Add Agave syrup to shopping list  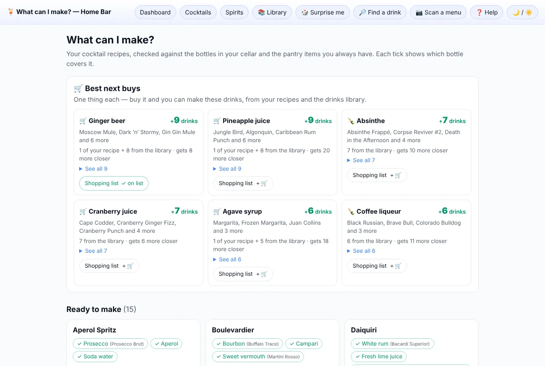coord(243,274)
